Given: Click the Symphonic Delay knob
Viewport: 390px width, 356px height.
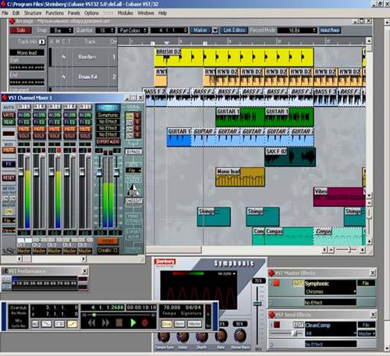Looking at the screenshot, I should point(183,336).
